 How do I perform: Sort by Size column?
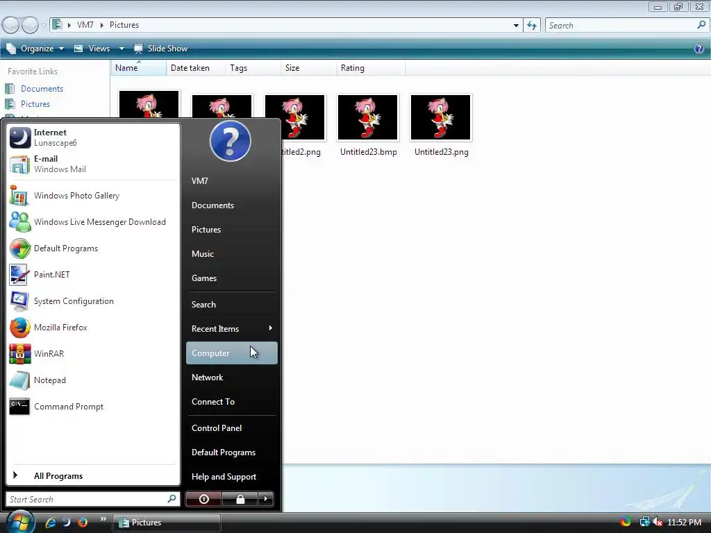click(309, 68)
